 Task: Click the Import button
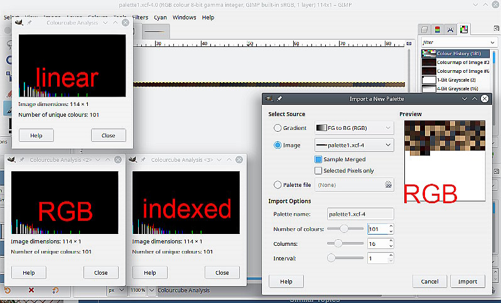[x=468, y=281]
